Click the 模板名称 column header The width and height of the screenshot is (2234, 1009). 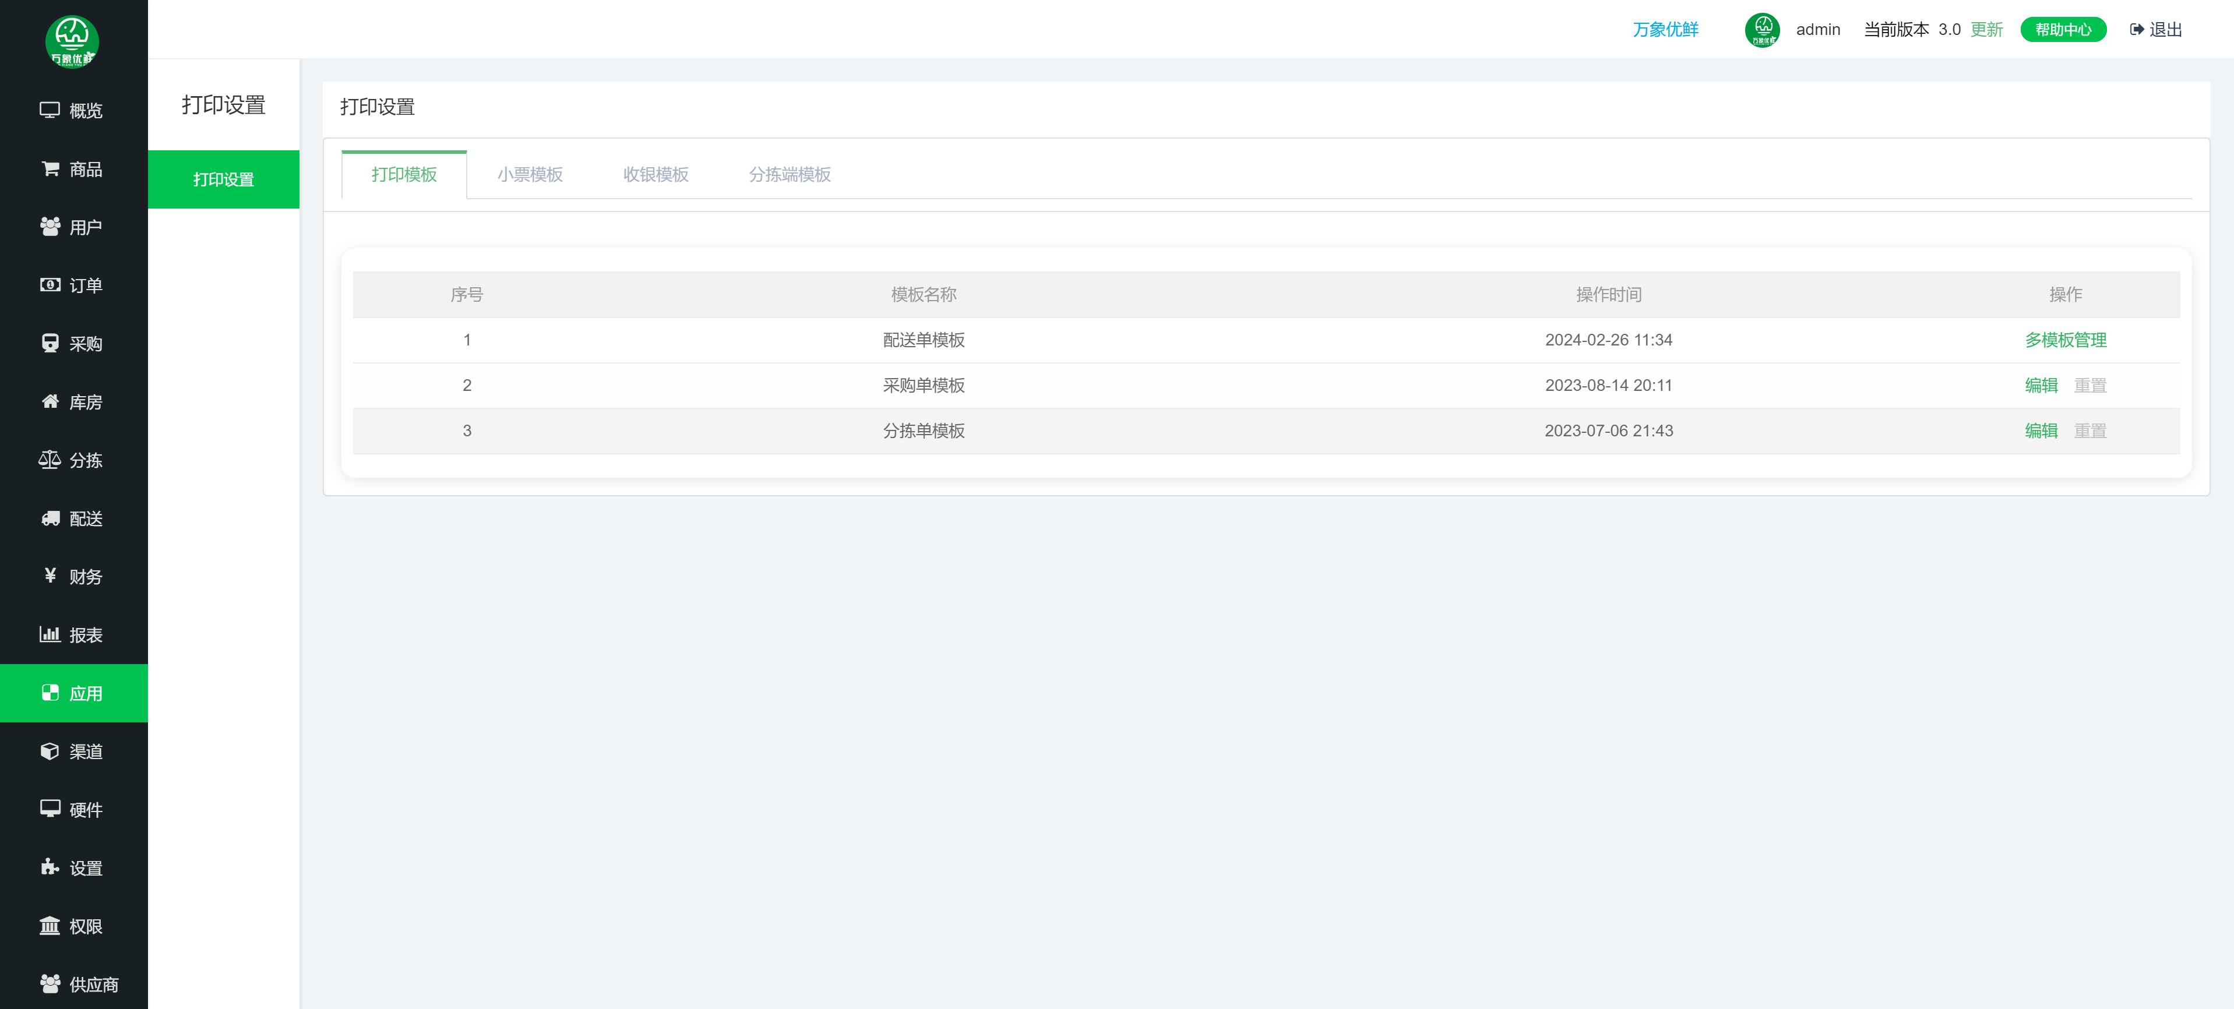924,295
